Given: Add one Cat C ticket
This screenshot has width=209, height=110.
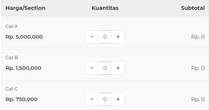Looking at the screenshot, I should 118,99.
